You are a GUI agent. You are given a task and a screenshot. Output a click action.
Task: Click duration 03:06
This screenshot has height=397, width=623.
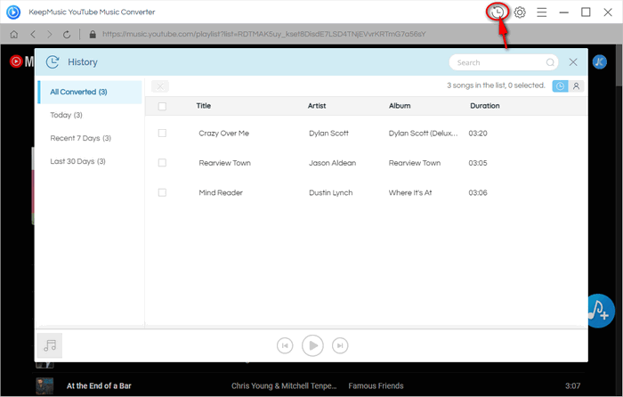pyautogui.click(x=478, y=192)
